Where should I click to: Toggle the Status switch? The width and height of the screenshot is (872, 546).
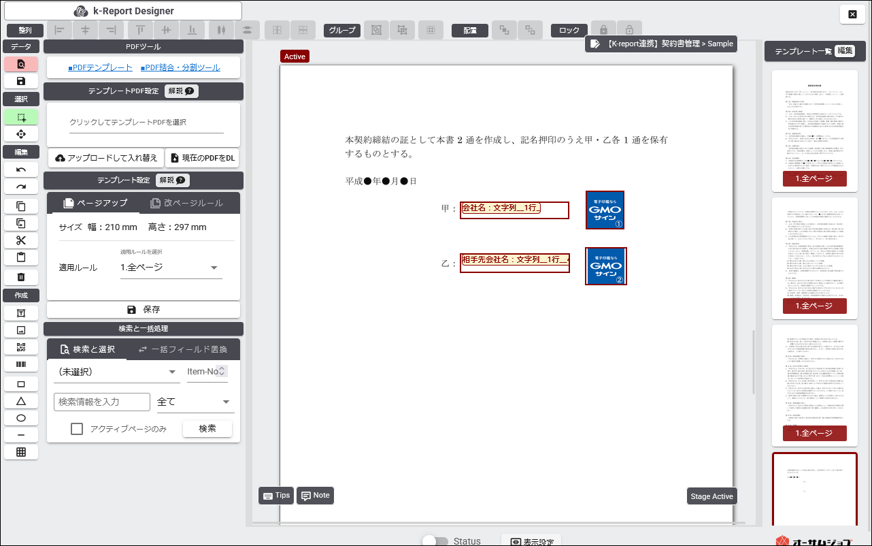(435, 541)
